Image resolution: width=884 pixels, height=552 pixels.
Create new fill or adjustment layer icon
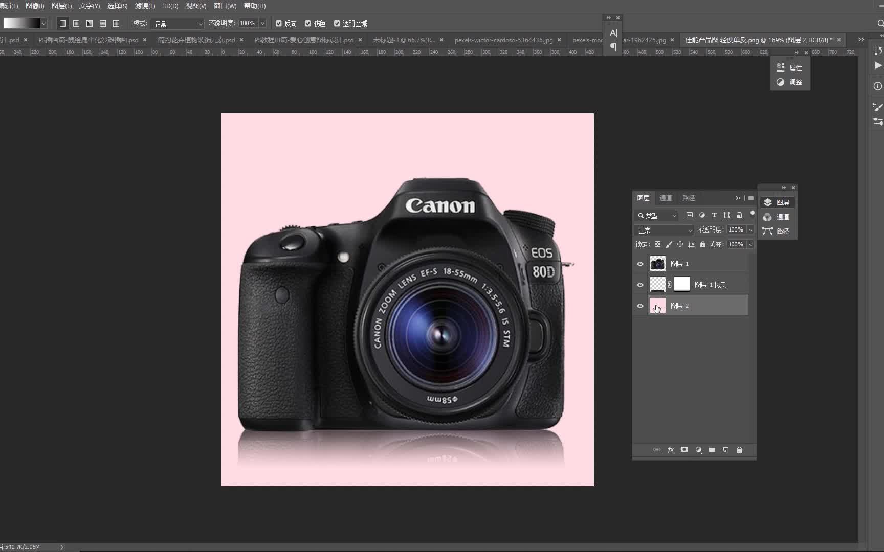click(x=698, y=450)
